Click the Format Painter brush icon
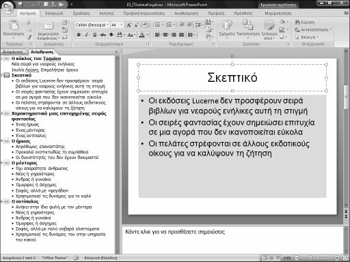Image resolution: width=350 pixels, height=262 pixels. coord(29,37)
